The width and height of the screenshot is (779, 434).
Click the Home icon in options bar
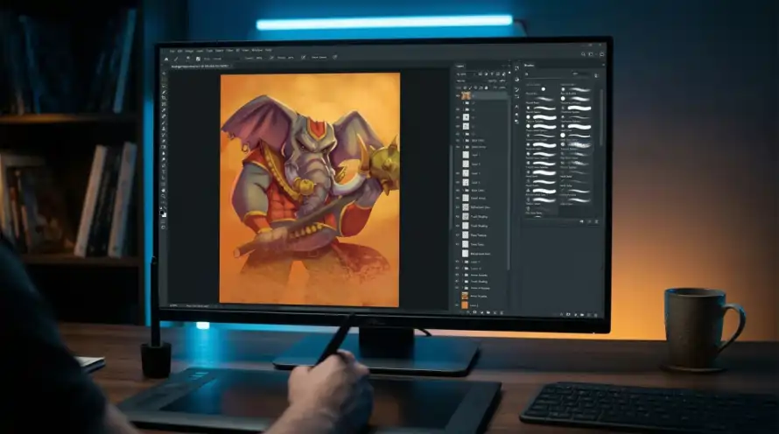[166, 59]
